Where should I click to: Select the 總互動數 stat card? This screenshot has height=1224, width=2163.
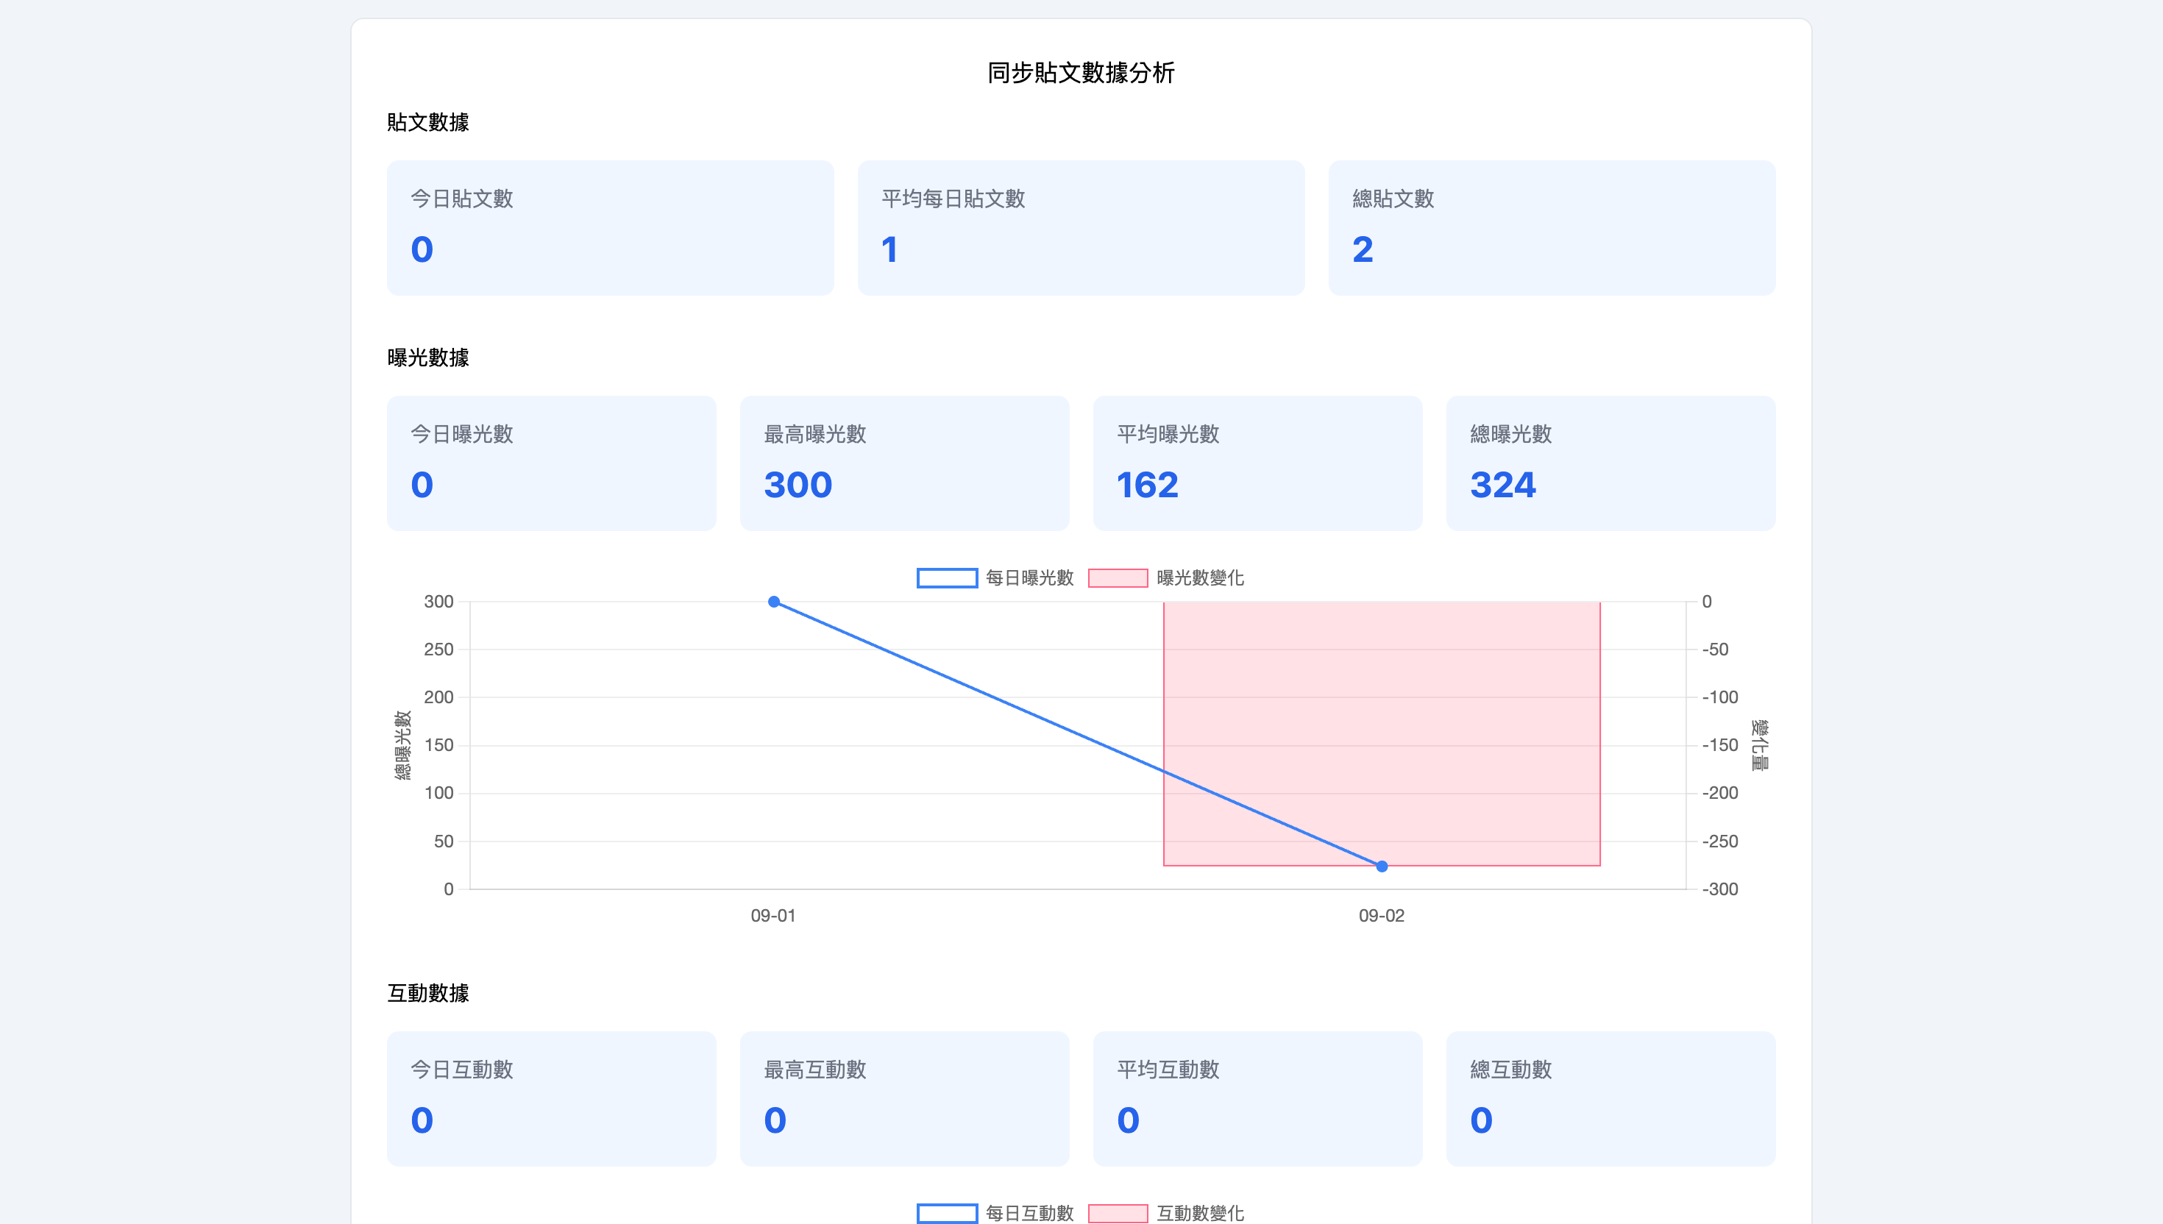pyautogui.click(x=1610, y=1099)
